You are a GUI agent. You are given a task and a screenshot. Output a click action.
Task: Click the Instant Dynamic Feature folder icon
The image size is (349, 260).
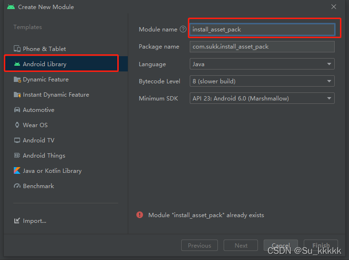17,95
